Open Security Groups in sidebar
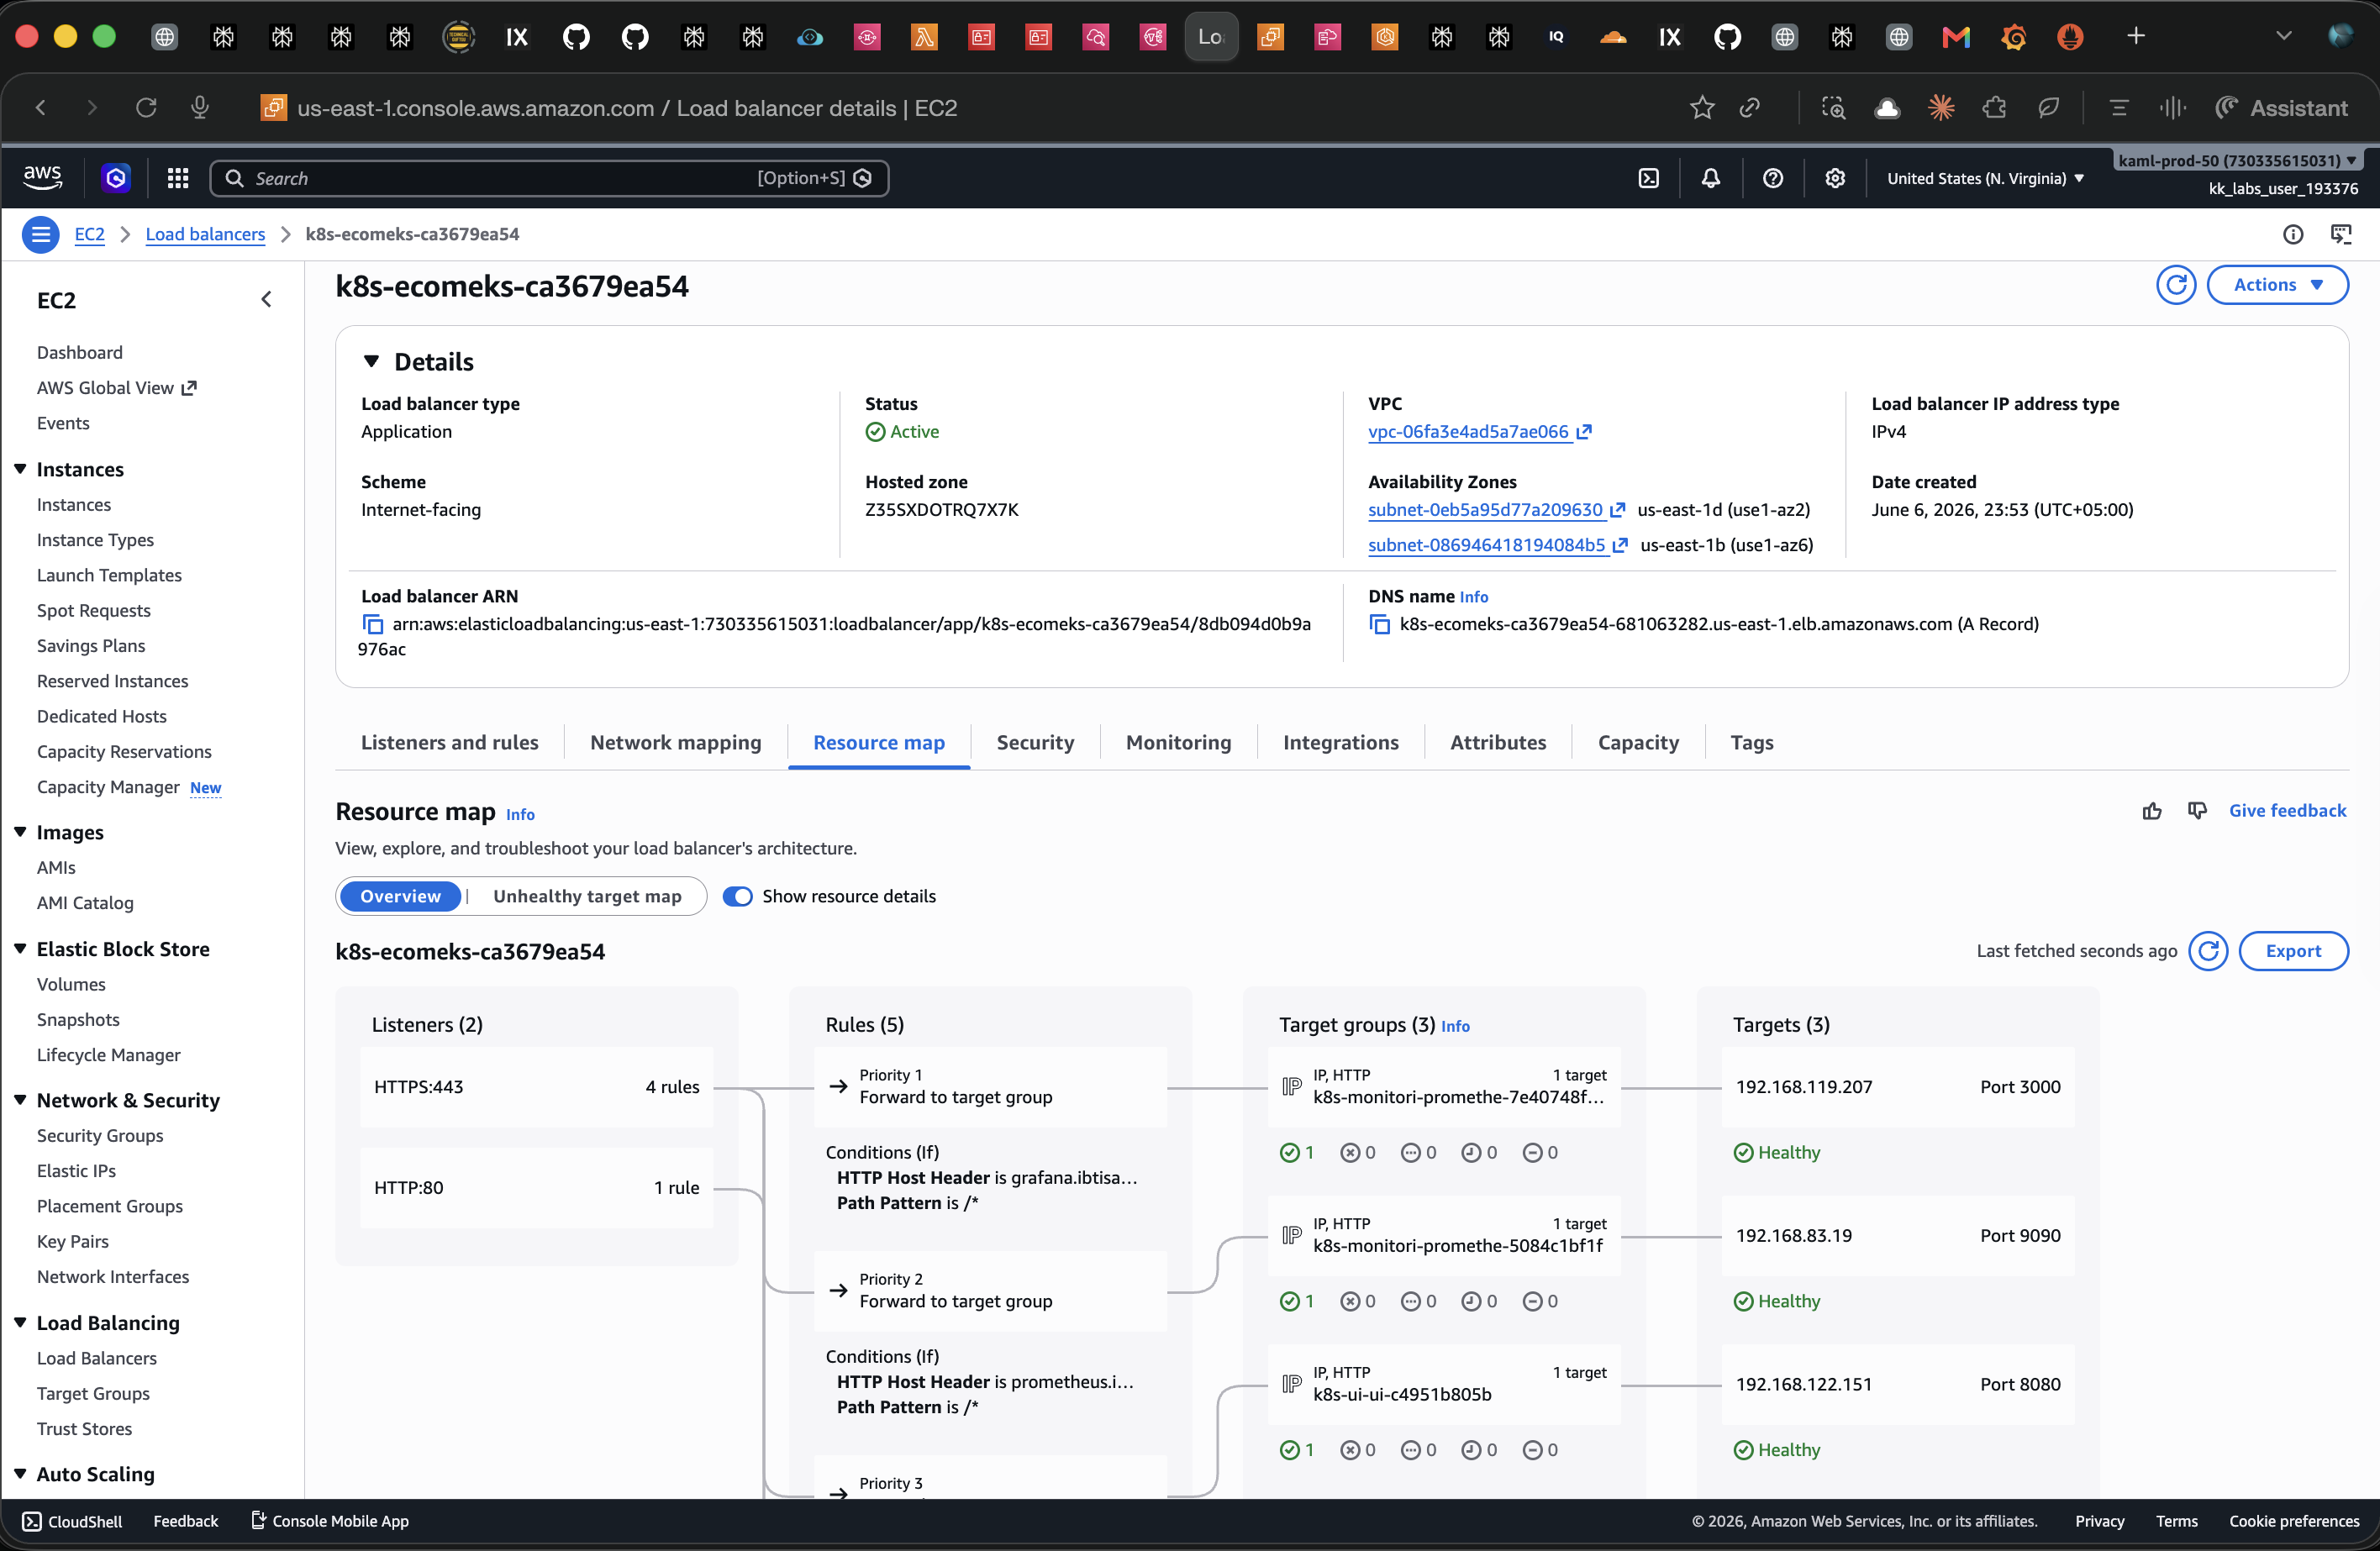2380x1551 pixels. click(100, 1136)
